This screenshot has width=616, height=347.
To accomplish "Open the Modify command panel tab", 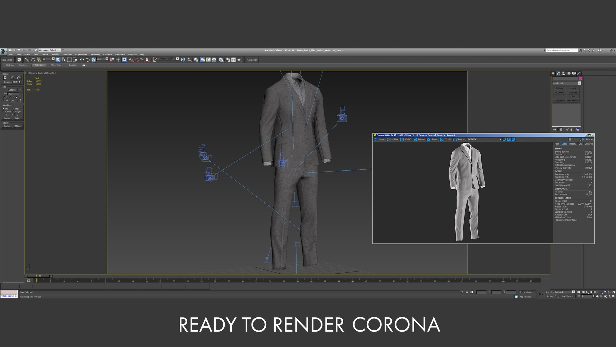I will [558, 73].
